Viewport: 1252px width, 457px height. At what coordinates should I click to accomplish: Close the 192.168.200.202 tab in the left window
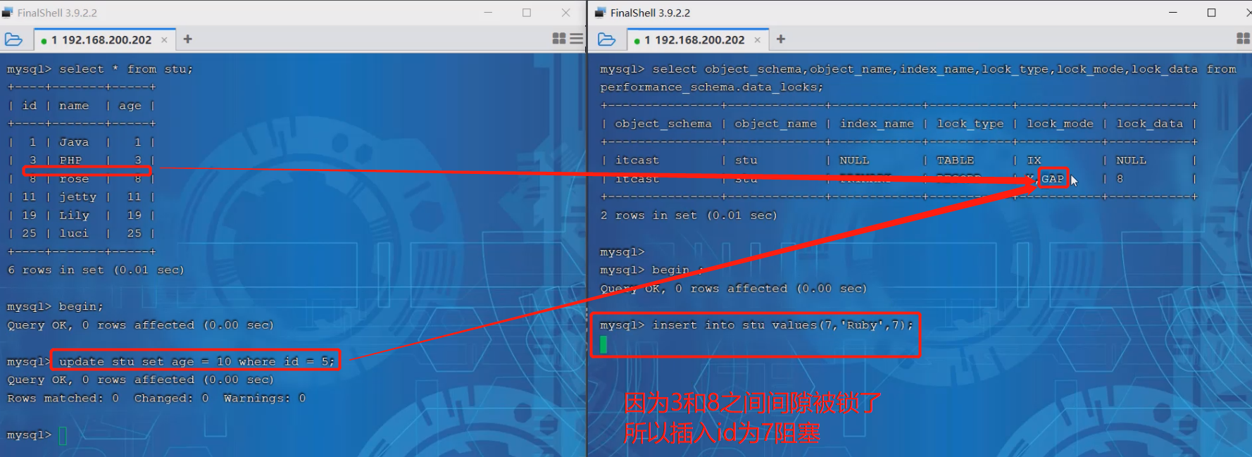point(164,40)
